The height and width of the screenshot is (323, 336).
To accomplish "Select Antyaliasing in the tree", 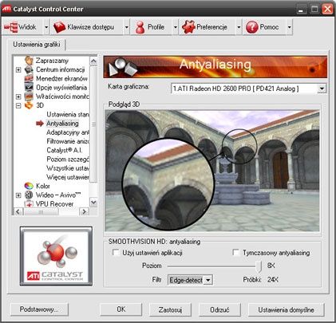I will 62,124.
